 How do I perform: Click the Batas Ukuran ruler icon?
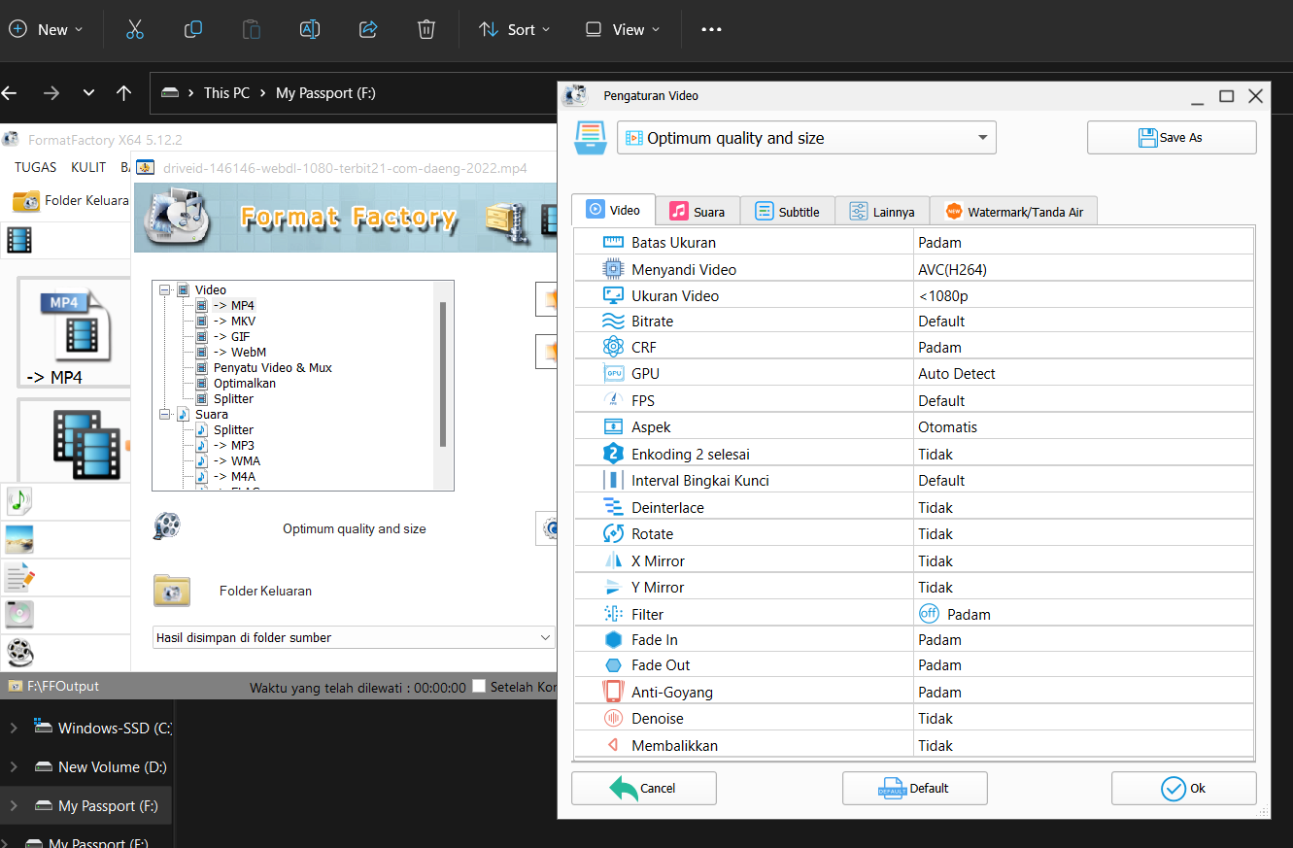(x=613, y=242)
